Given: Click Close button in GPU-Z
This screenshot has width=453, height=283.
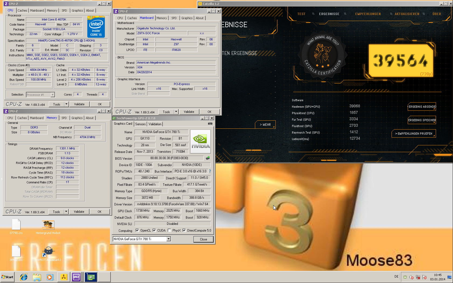Looking at the screenshot, I should coord(203,239).
